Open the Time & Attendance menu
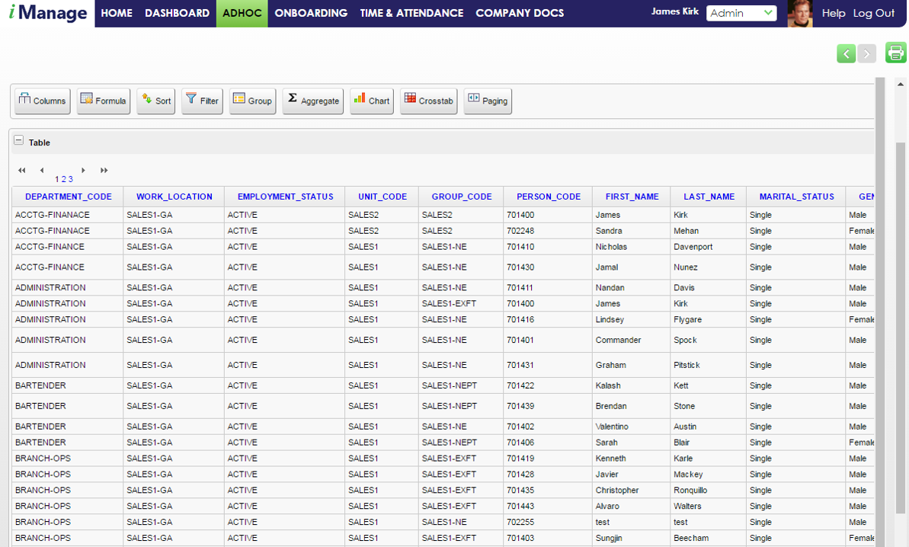 click(411, 13)
